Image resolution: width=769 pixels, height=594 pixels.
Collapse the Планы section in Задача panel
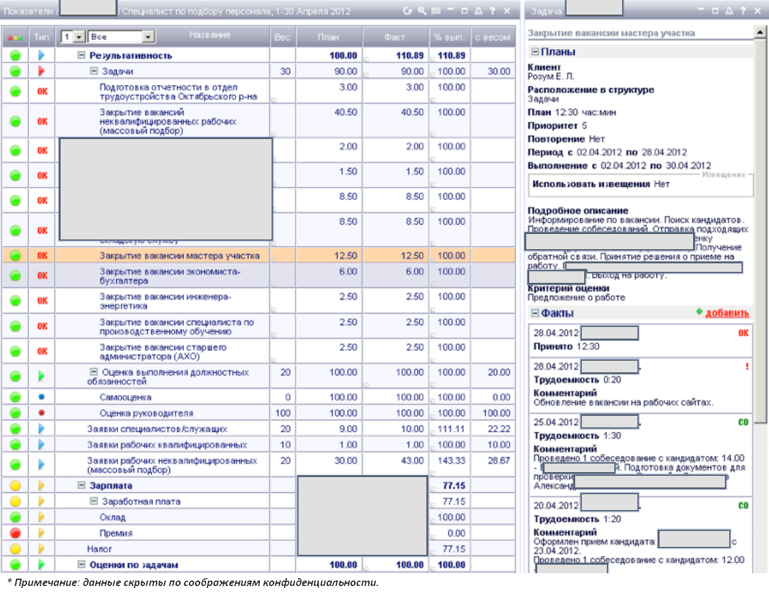tap(535, 52)
